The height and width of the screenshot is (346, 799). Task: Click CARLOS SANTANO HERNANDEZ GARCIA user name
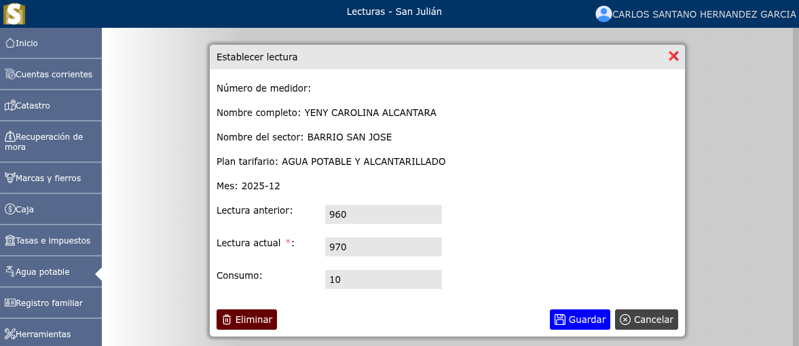click(704, 14)
